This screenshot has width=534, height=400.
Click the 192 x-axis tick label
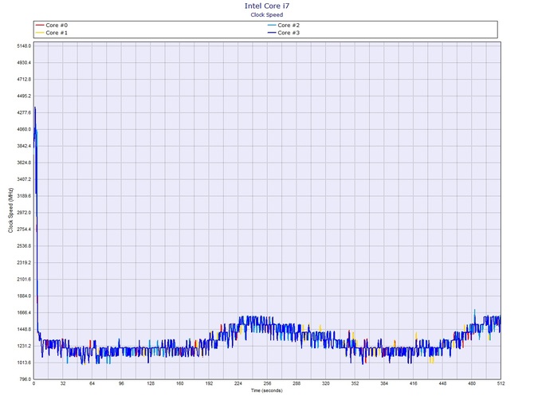pyautogui.click(x=209, y=383)
